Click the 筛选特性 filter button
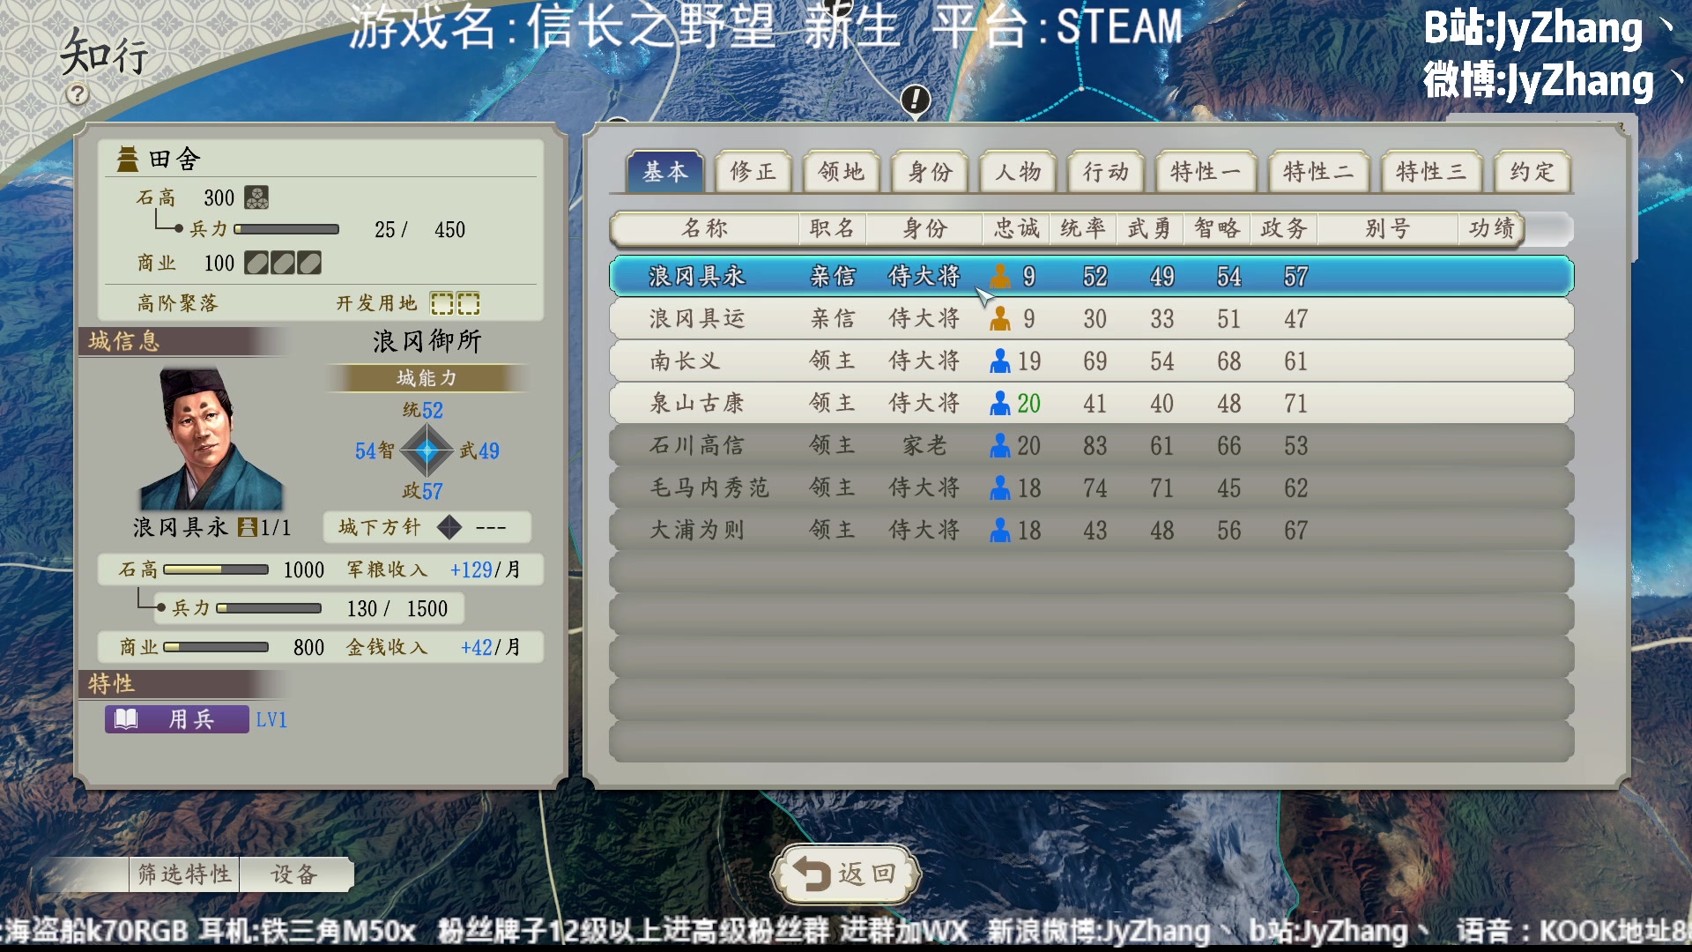This screenshot has height=952, width=1692. pos(184,874)
